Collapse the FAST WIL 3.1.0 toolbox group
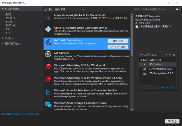Screen dimensions: 182x126 click(141, 60)
